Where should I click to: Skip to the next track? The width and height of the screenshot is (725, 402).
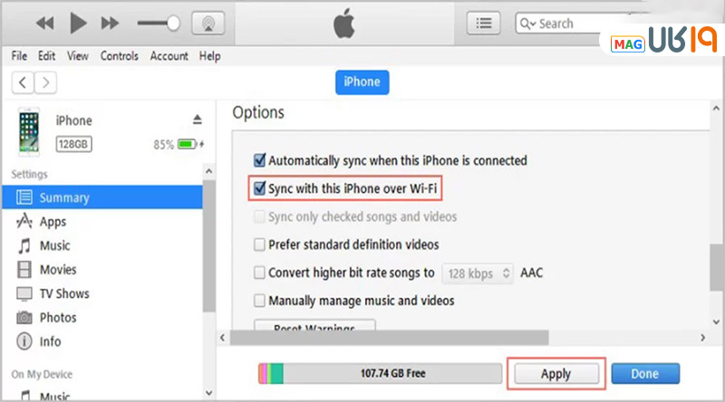(x=110, y=22)
